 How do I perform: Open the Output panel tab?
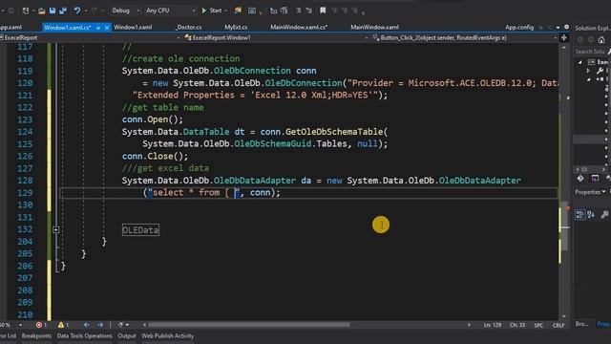[127, 335]
